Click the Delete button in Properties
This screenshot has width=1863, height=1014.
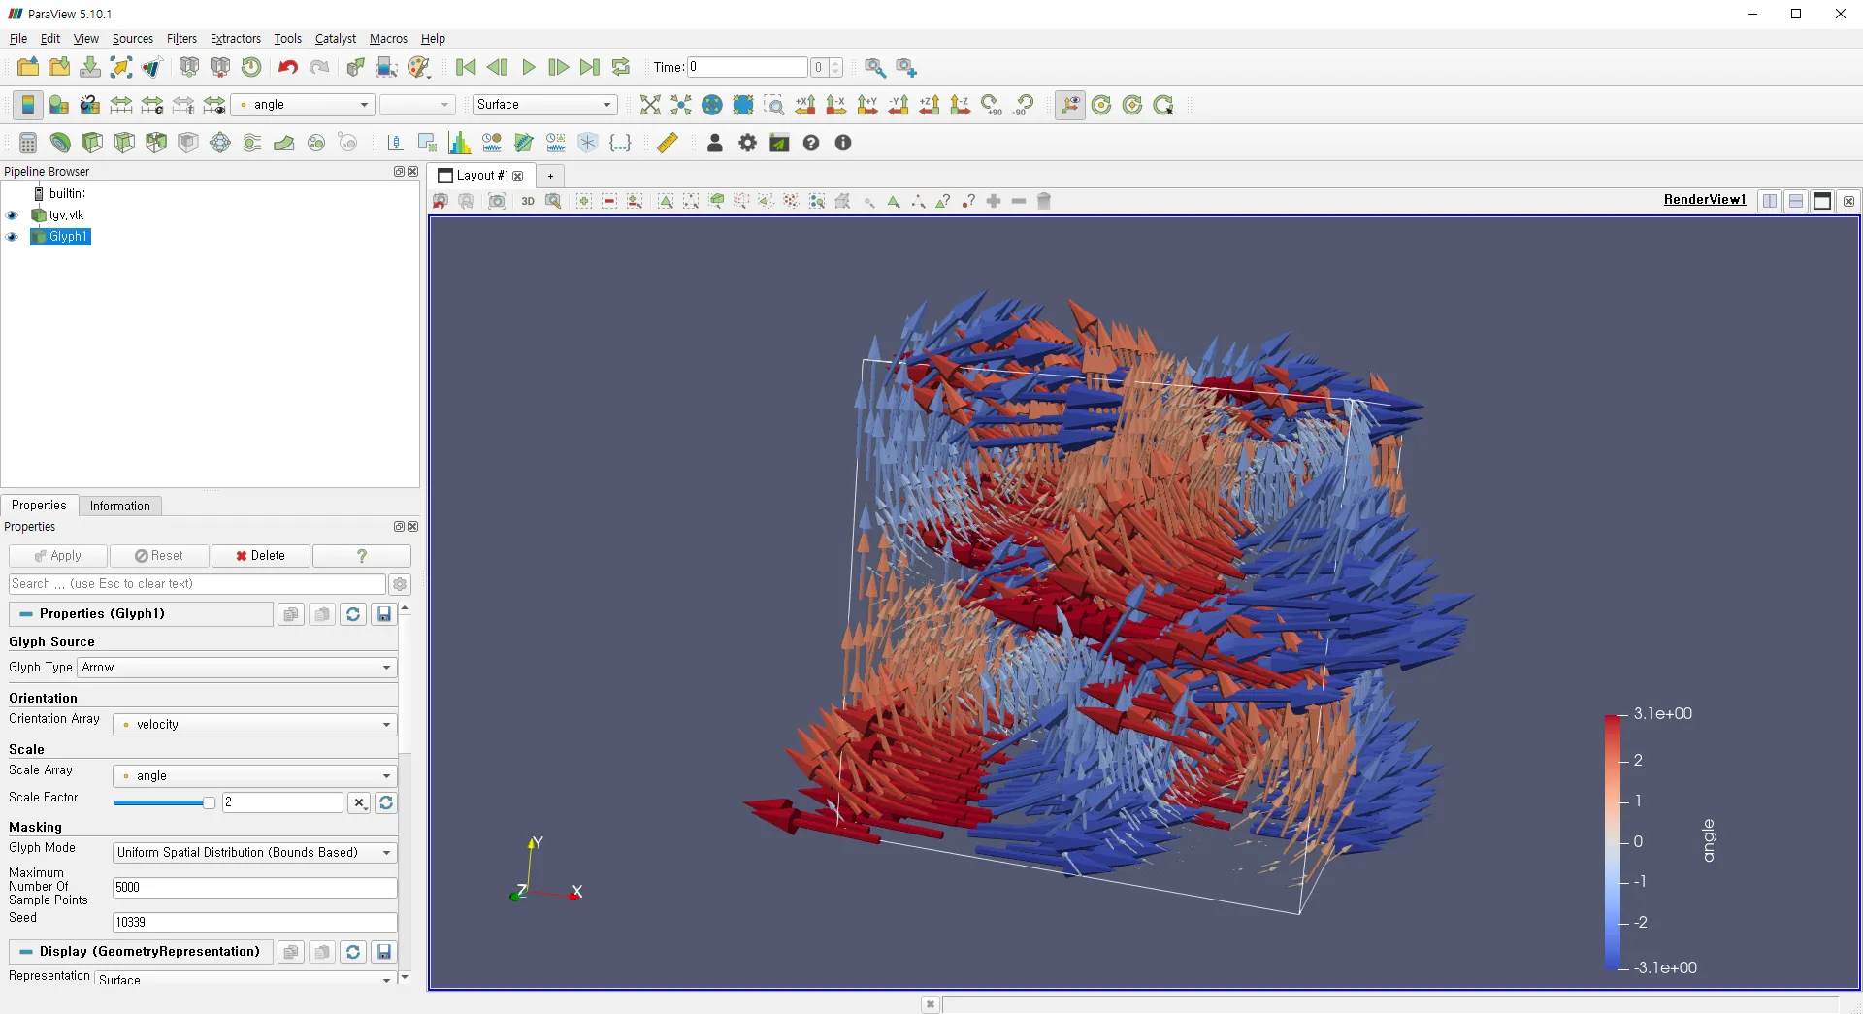[261, 556]
